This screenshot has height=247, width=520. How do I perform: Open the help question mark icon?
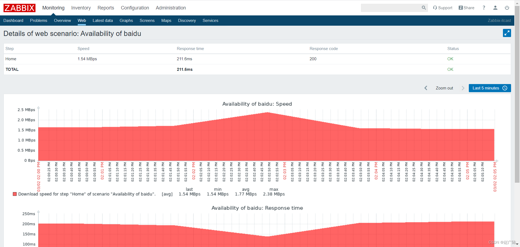point(484,8)
